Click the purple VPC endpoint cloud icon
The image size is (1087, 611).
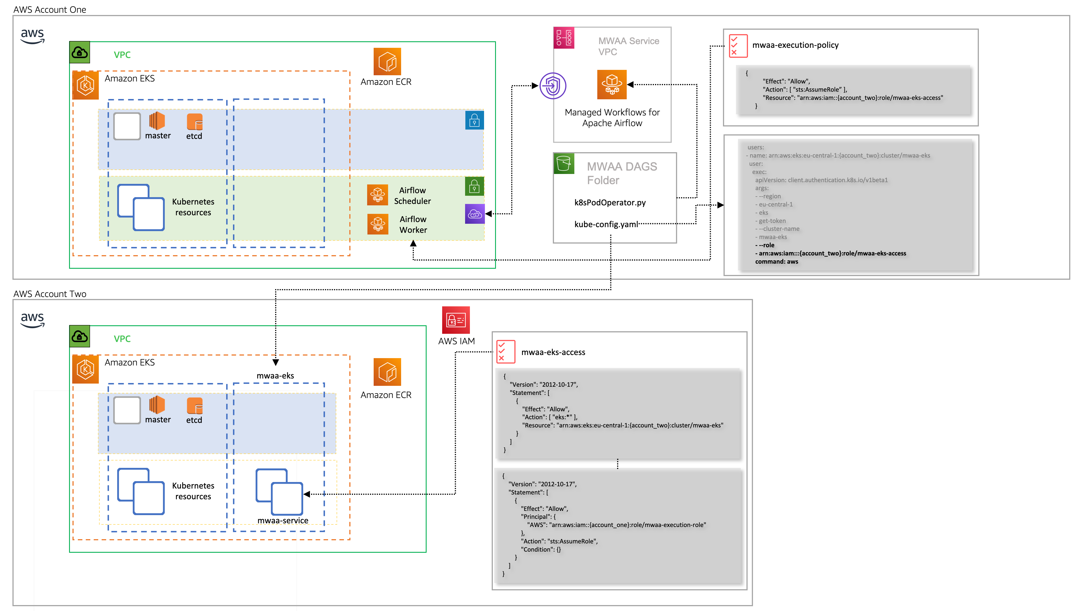[x=475, y=214]
